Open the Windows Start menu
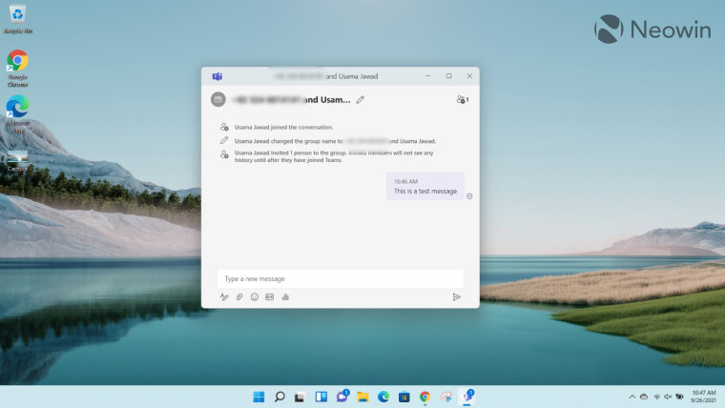Screen dimensions: 725x408 click(259, 397)
